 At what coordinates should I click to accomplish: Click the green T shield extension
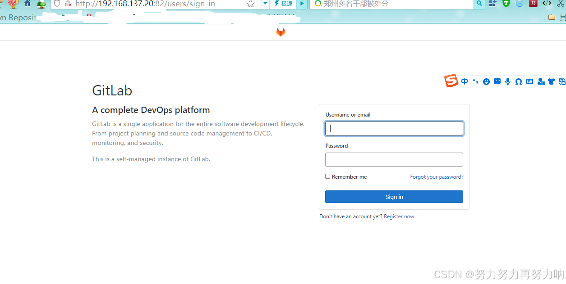tap(506, 4)
